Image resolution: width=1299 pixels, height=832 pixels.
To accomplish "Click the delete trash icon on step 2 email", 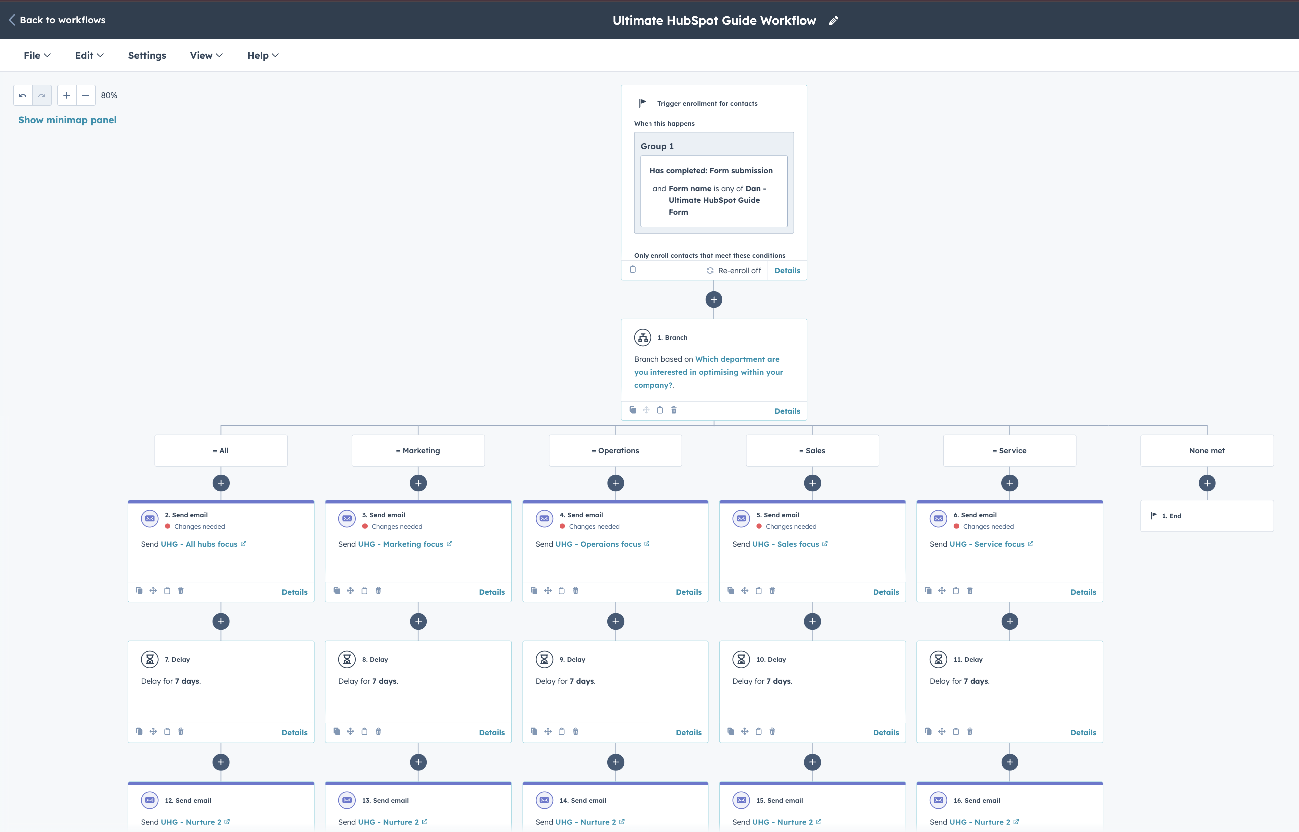I will (x=180, y=590).
